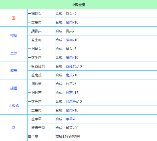Click the 麋鹿 mount link
This screenshot has height=141, width=157.
pyautogui.click(x=14, y=71)
